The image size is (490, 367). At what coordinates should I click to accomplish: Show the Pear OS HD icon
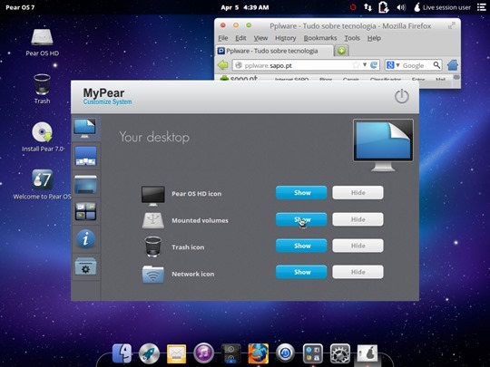(301, 192)
